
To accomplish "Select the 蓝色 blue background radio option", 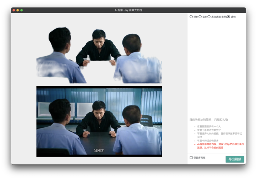I will (x=200, y=17).
